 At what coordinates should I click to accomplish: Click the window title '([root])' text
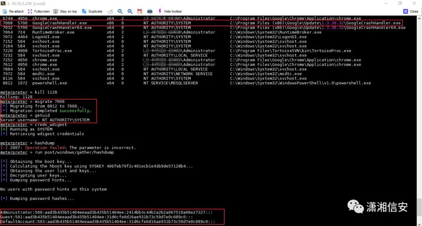(x=39, y=4)
